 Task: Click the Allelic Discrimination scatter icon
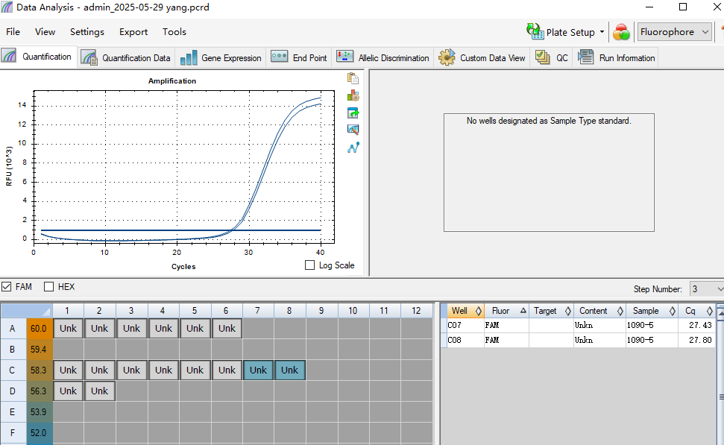tap(345, 57)
